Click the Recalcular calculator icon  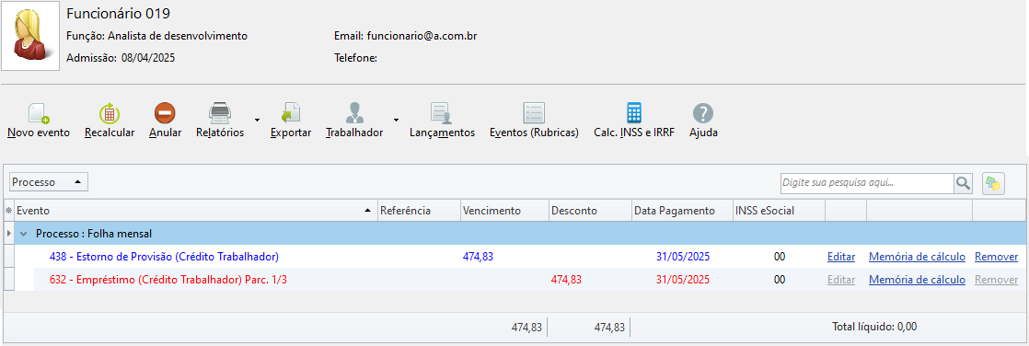110,113
